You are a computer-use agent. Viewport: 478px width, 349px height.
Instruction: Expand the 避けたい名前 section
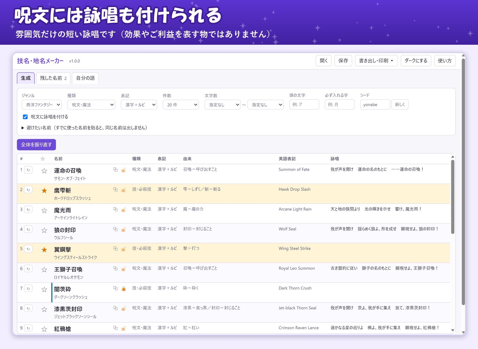84,128
